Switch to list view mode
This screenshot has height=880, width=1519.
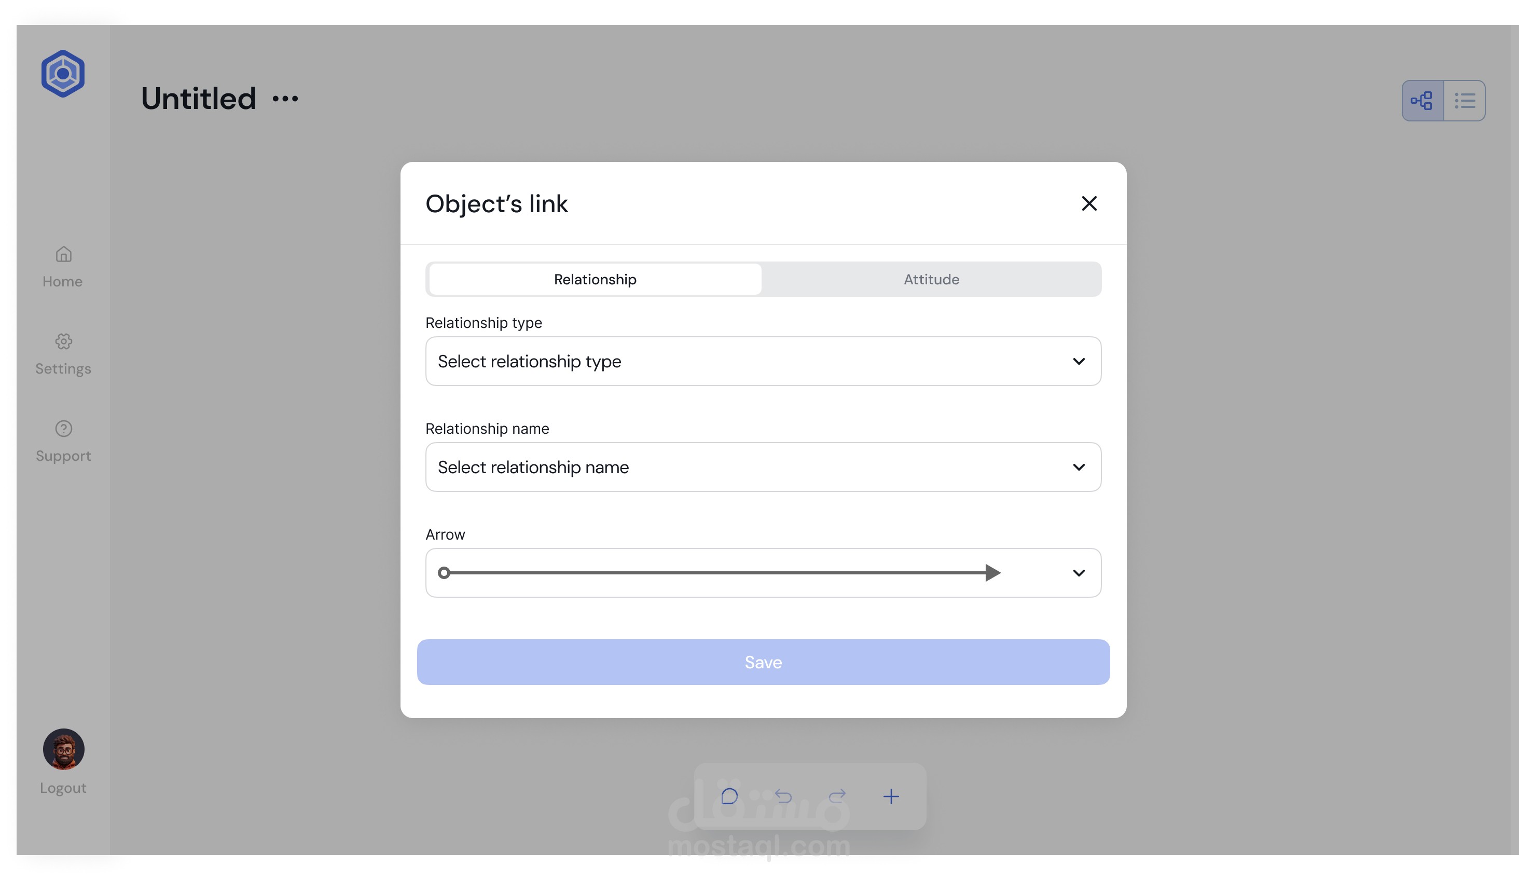point(1465,101)
